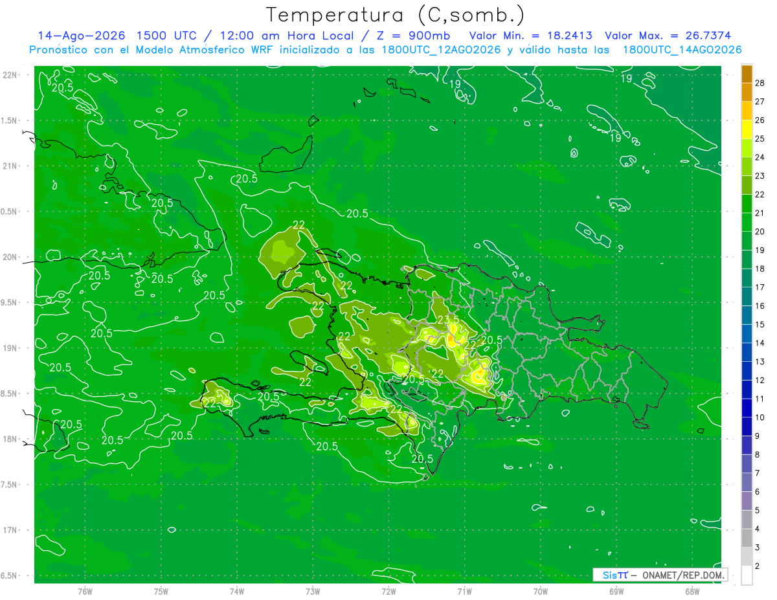777x600 pixels.
Task: Click the "72W" longitude axis label
Action: pos(388,592)
